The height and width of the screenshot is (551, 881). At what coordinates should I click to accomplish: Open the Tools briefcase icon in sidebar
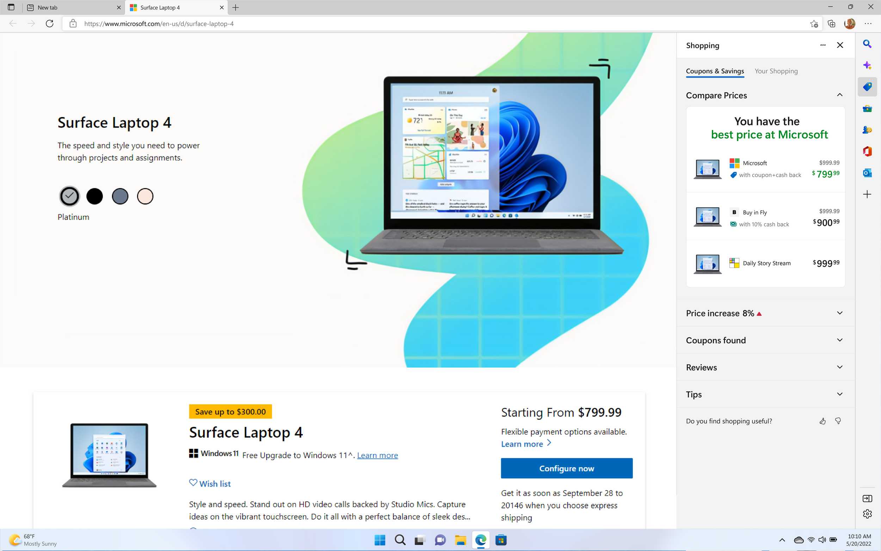pyautogui.click(x=867, y=108)
